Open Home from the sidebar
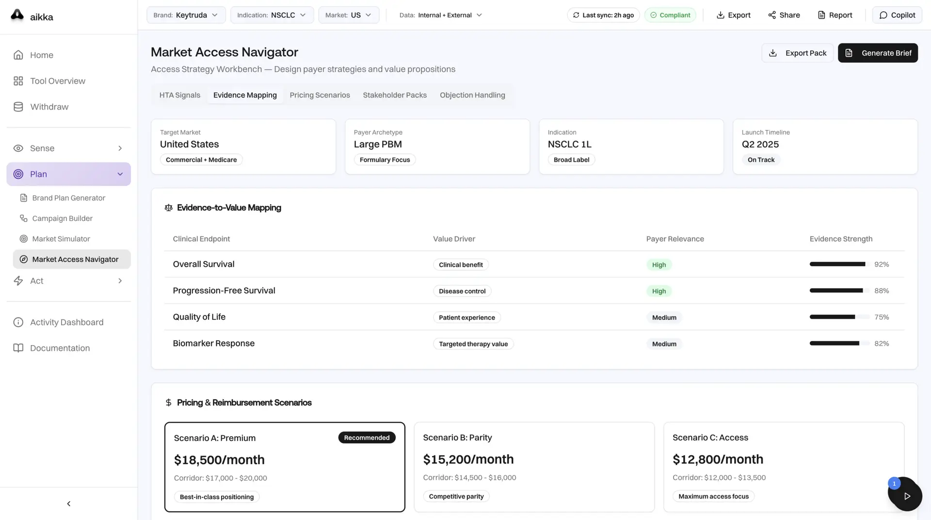 [x=41, y=55]
